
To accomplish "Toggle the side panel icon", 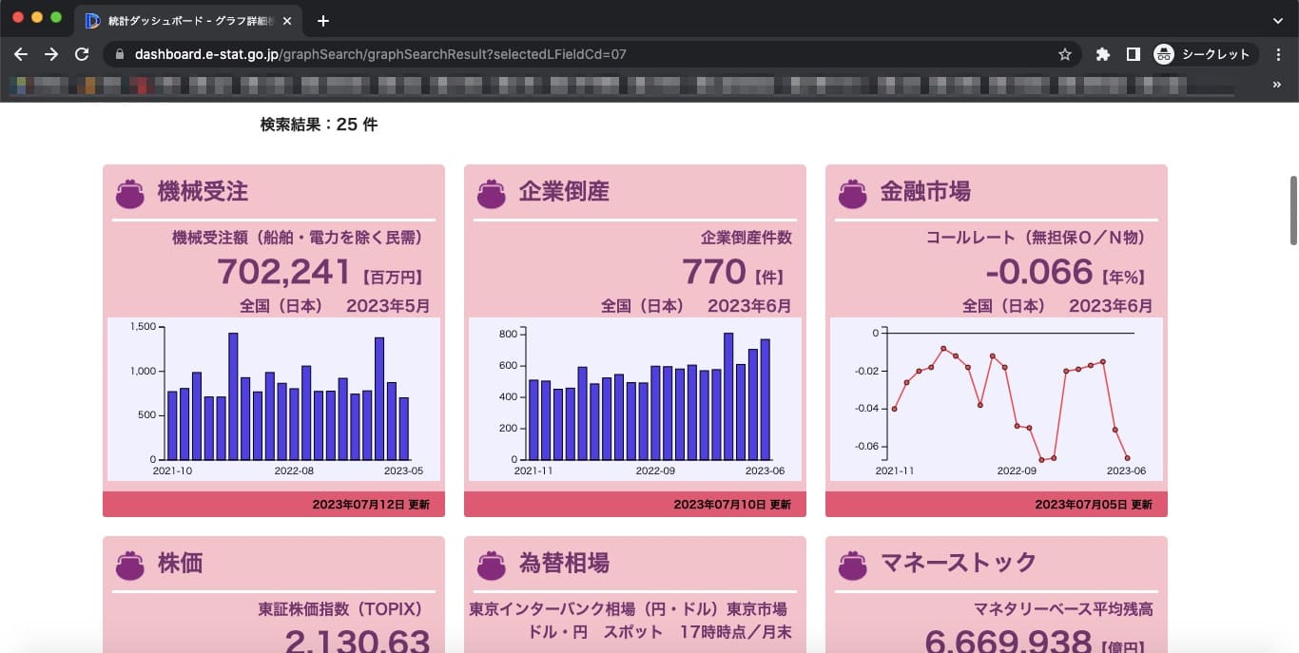I will 1134,54.
